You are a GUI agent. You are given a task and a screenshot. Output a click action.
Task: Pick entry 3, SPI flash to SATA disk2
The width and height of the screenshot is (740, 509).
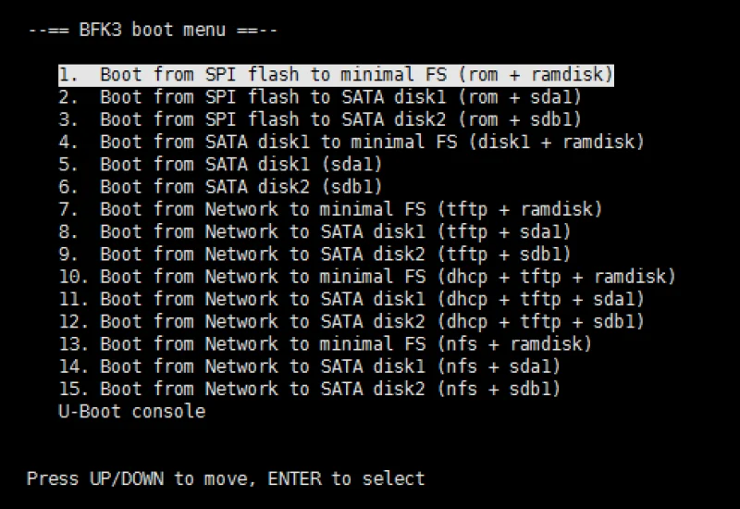point(320,119)
